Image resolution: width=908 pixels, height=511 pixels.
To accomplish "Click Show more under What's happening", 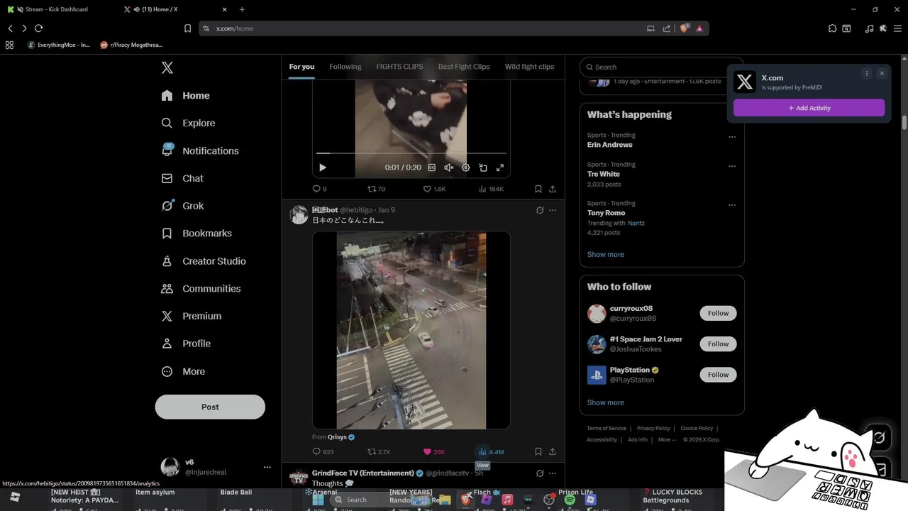I will click(x=606, y=254).
